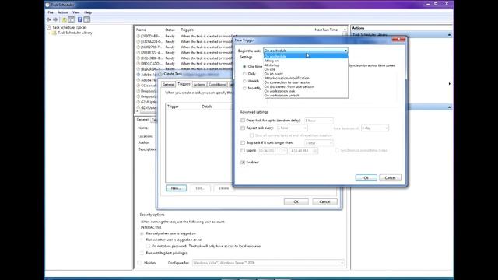Screen dimensions: 498x280
Task: Click the clock icon of the G2MUpd task
Action: (139, 102)
